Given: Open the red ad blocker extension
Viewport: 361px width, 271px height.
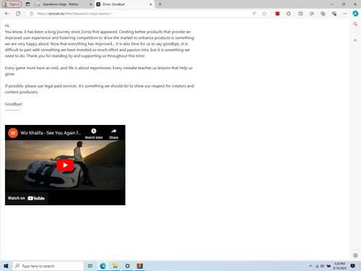Looking at the screenshot, I should (277, 14).
